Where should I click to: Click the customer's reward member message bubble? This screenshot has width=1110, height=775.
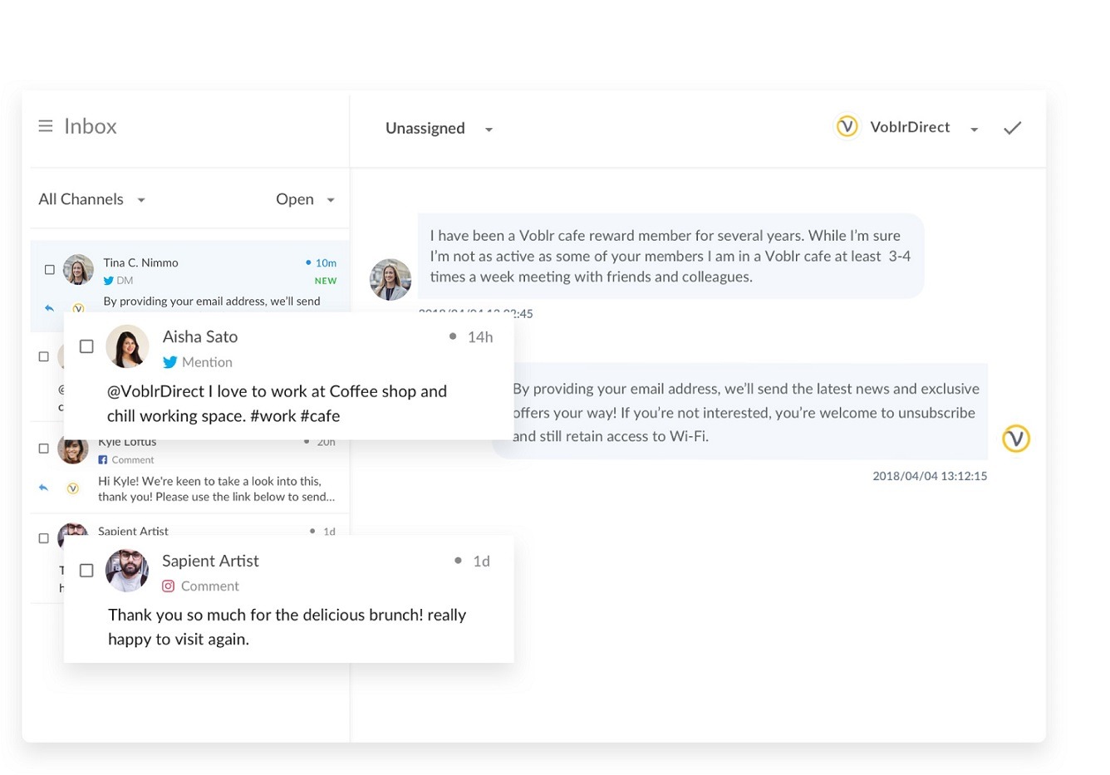pyautogui.click(x=670, y=256)
